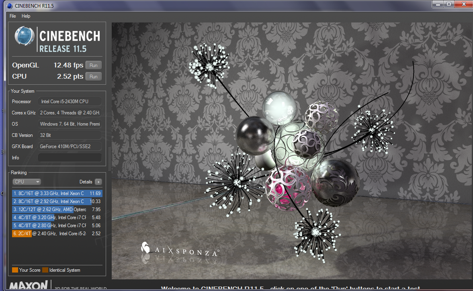The image size is (473, 291).
Task: Open the CPU ranking dropdown
Action: [27, 182]
